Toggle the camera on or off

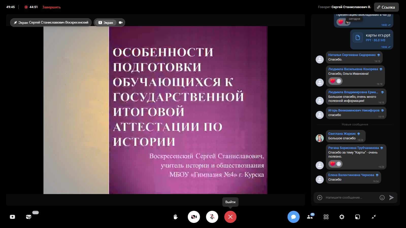click(194, 217)
